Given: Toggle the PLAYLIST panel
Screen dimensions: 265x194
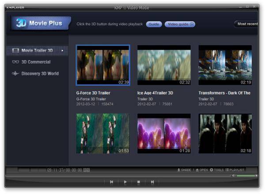Looking at the screenshot, I should point(235,170).
